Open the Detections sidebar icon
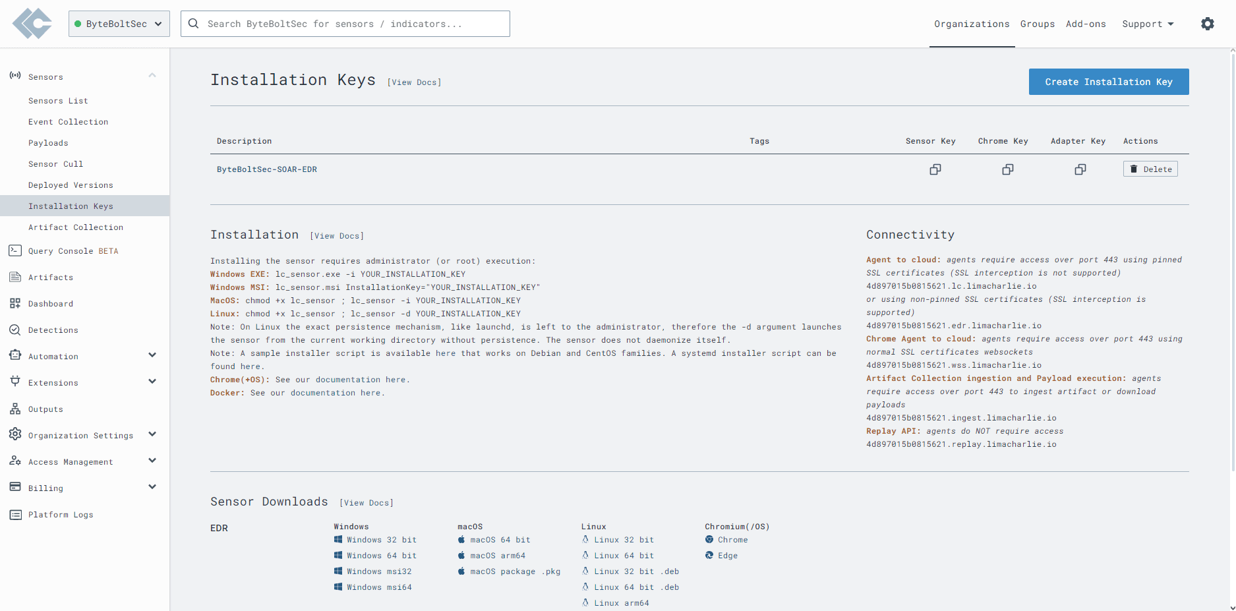This screenshot has height=611, width=1236. [15, 330]
